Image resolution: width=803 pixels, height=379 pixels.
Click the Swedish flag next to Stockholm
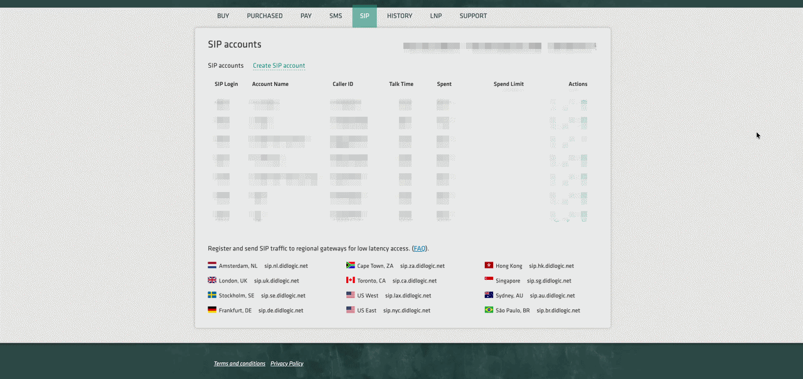tap(212, 295)
